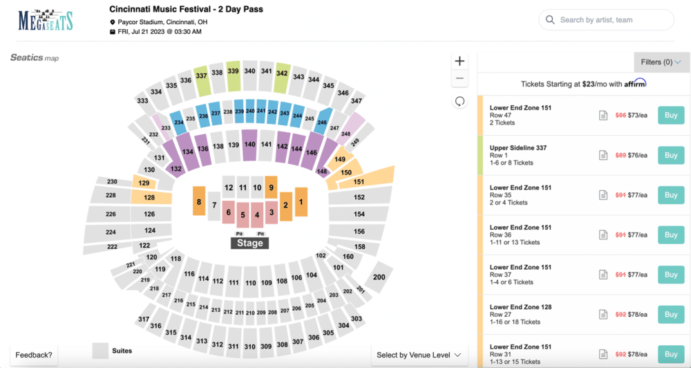Viewport: 691px width, 368px height.
Task: Open the MegaSeats logo home link
Action: click(x=46, y=20)
